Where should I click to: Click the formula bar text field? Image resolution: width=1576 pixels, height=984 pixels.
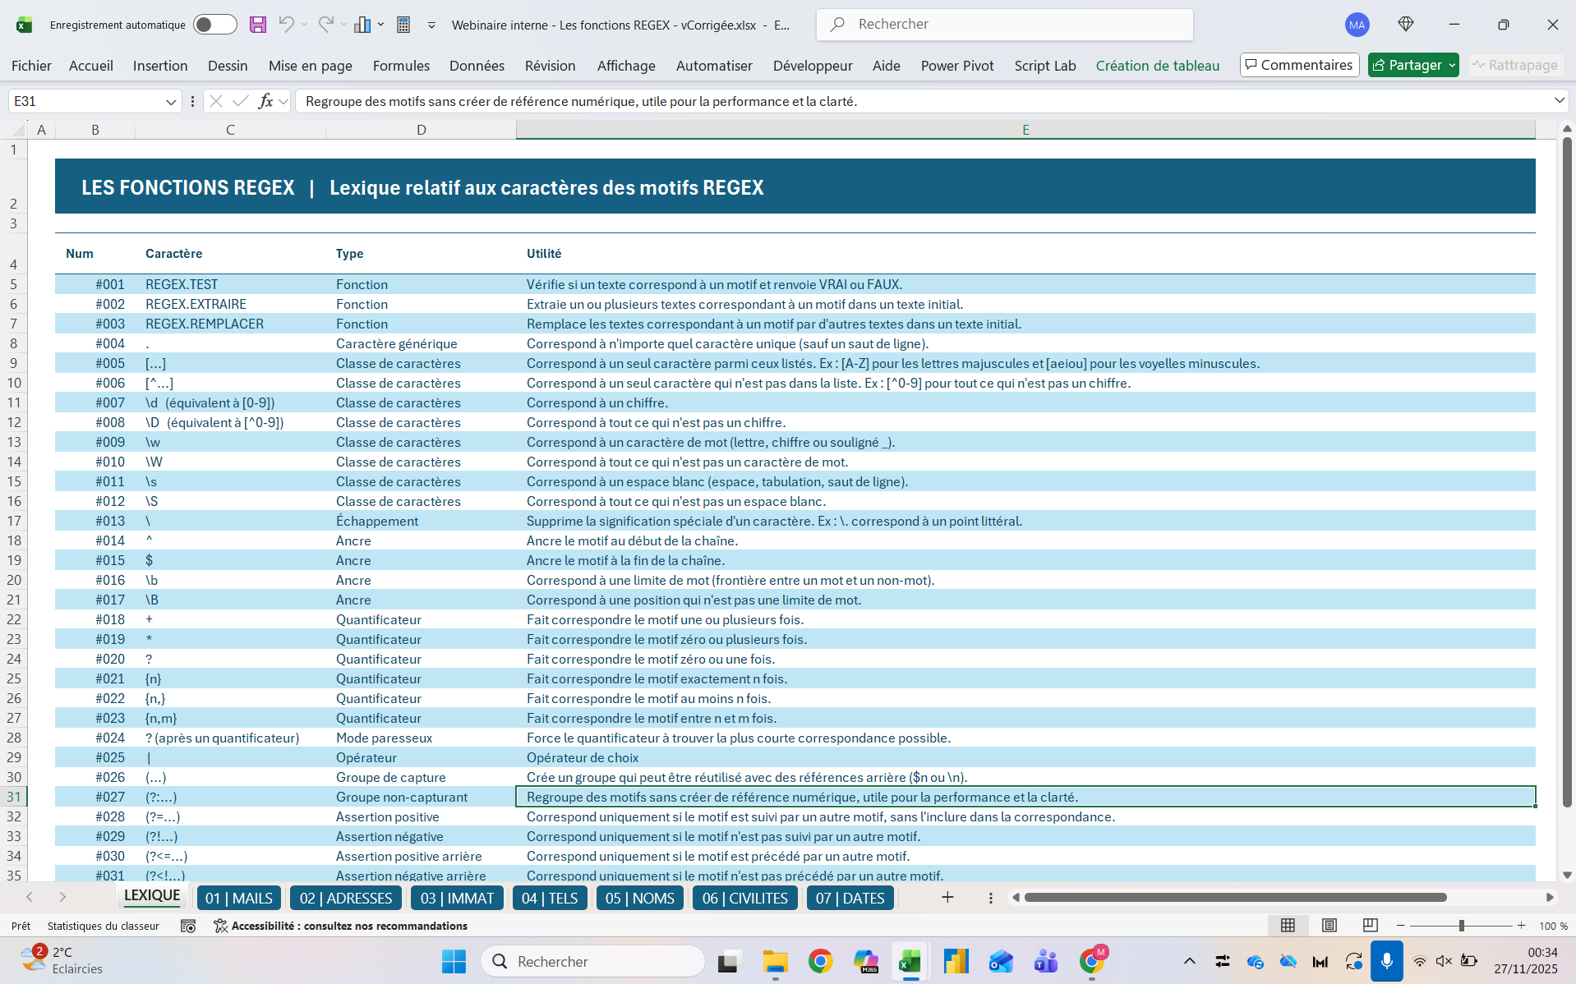[x=924, y=101]
